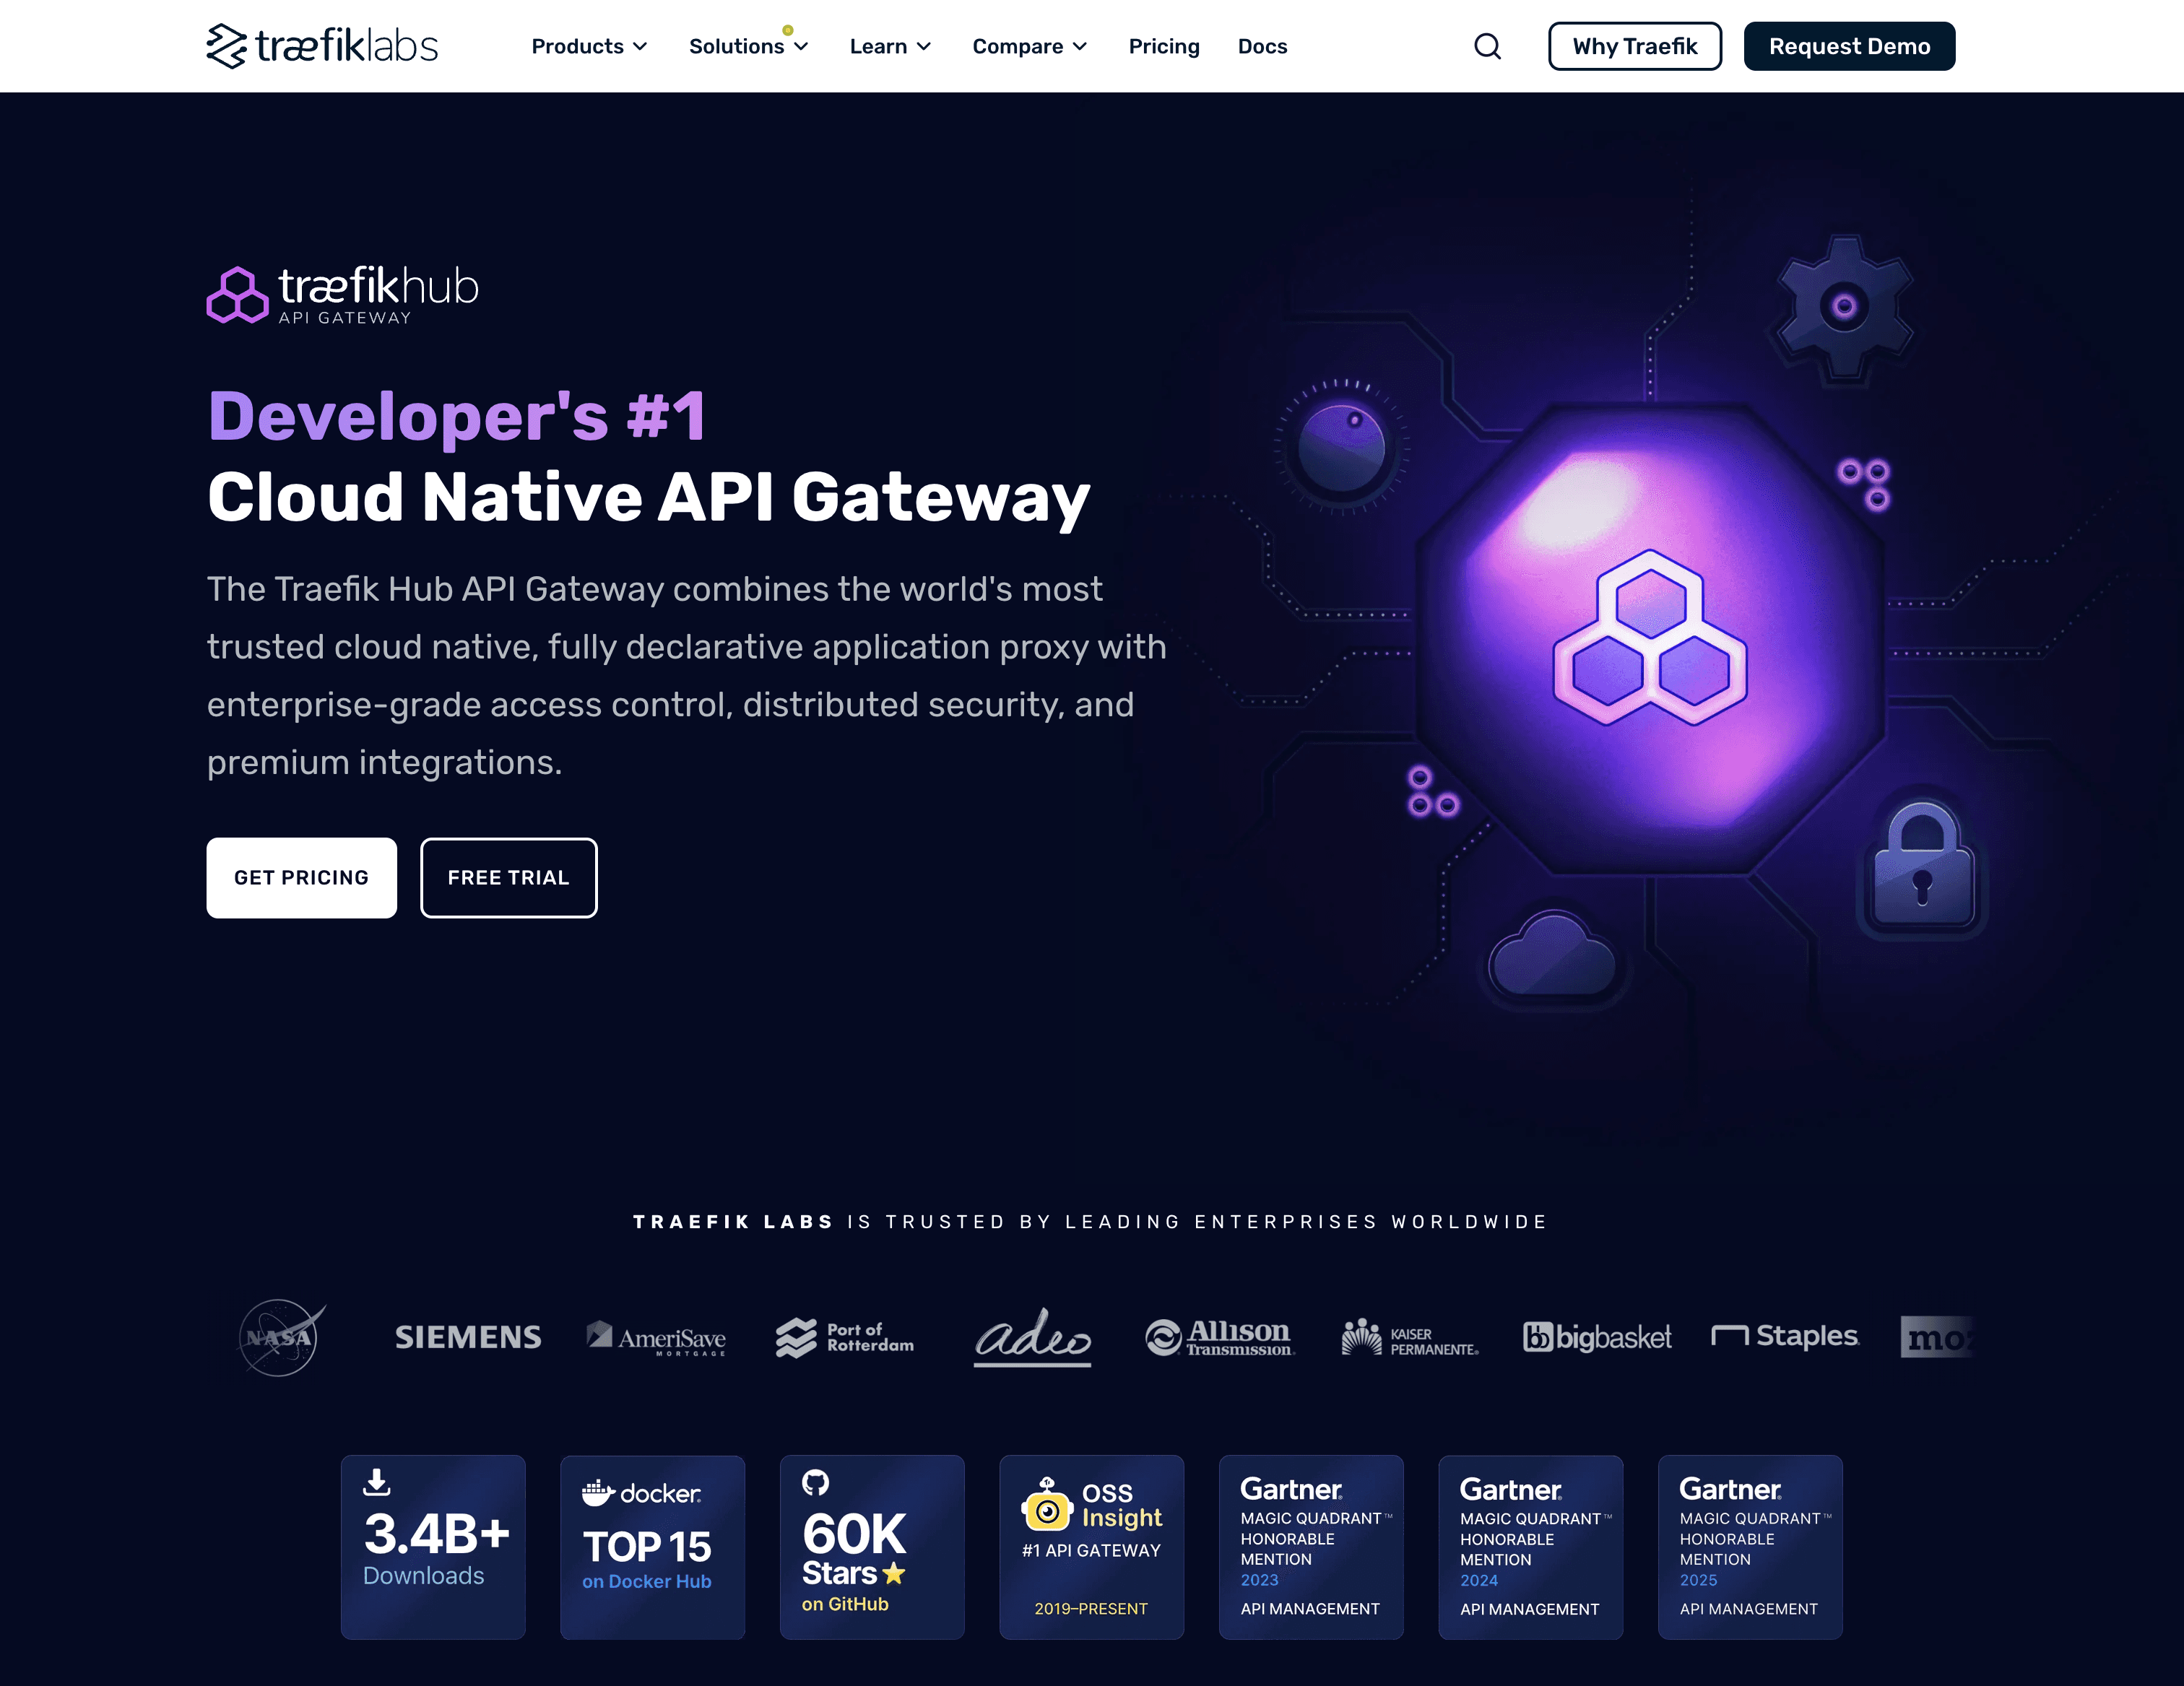The height and width of the screenshot is (1686, 2184).
Task: Click the adeo logo
Action: click(x=1033, y=1337)
